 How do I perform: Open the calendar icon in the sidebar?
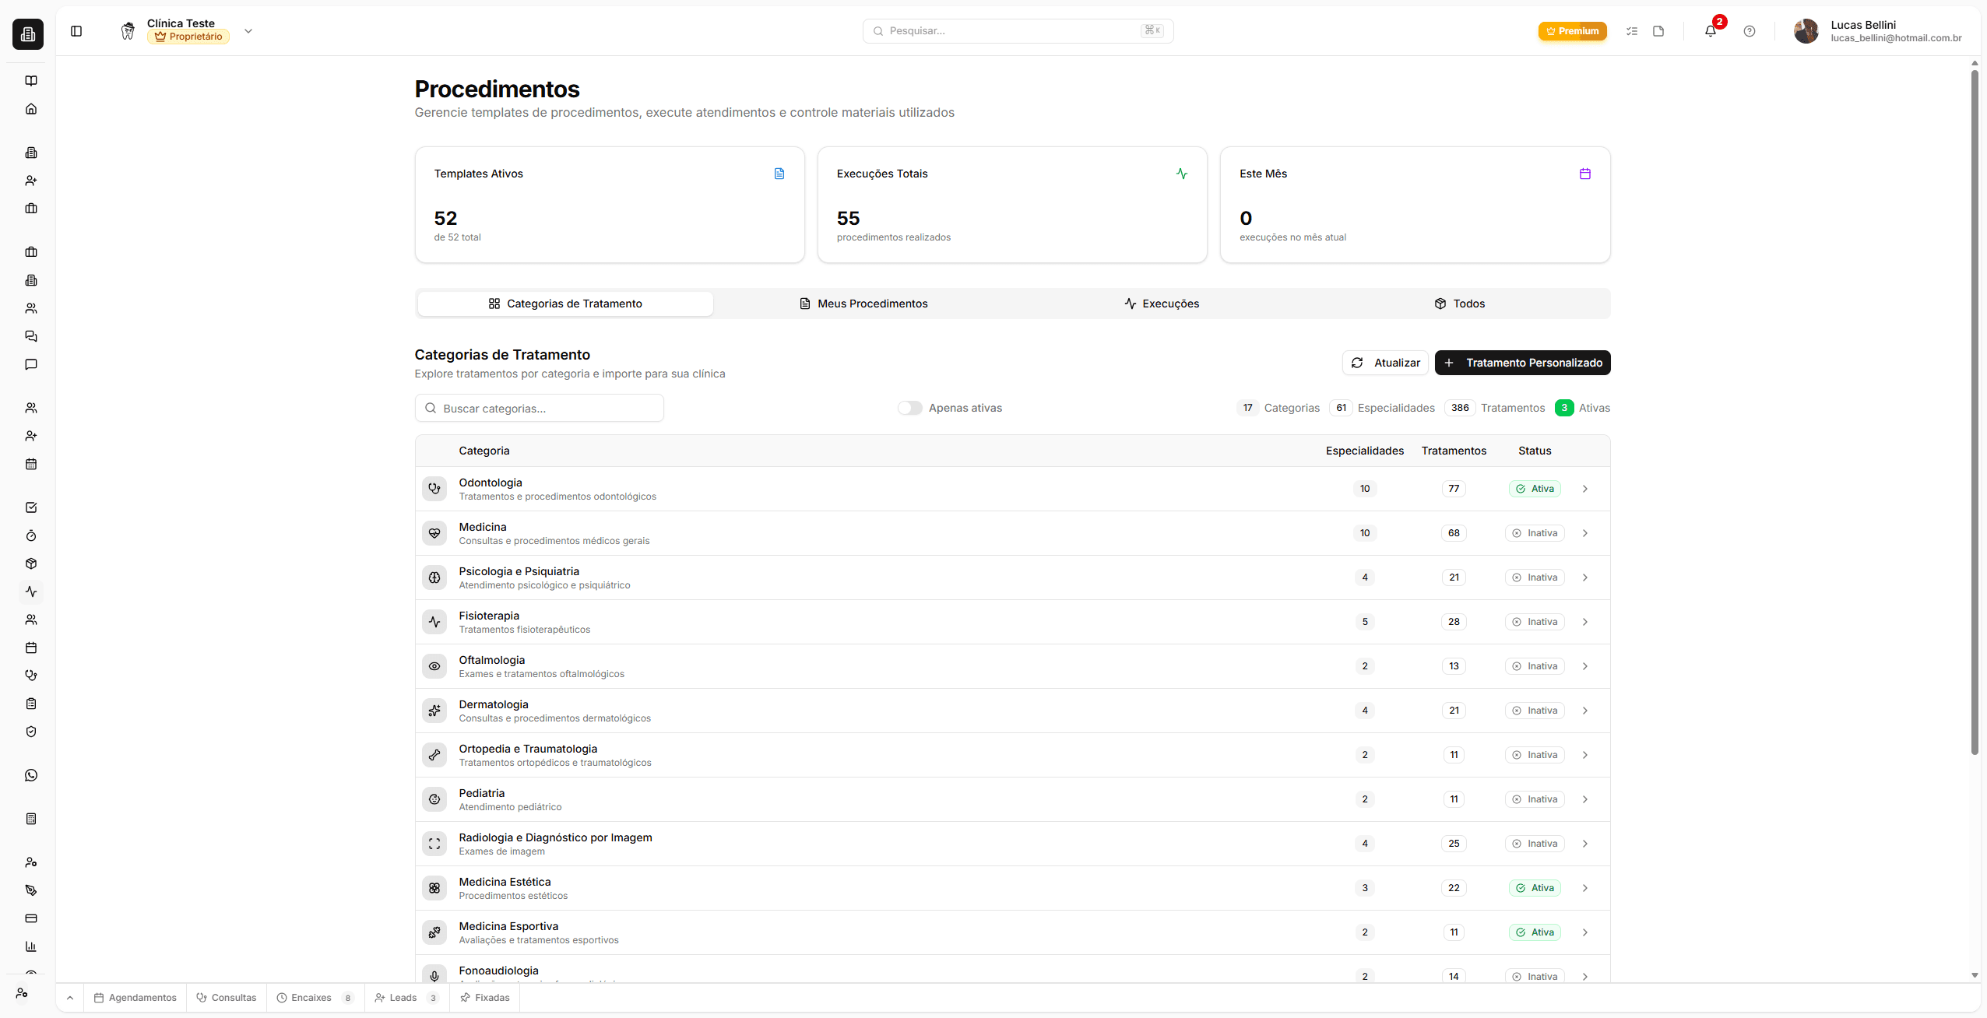pyautogui.click(x=31, y=464)
